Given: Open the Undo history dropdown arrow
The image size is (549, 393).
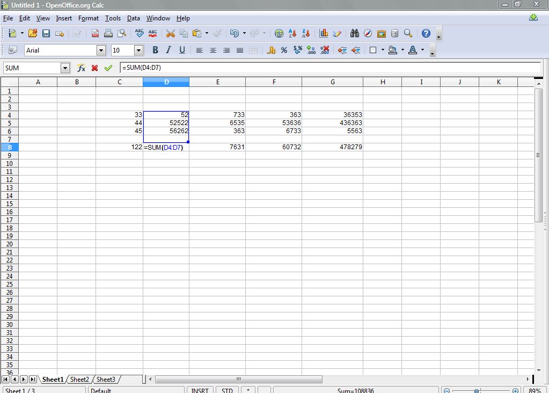Looking at the screenshot, I should point(244,33).
